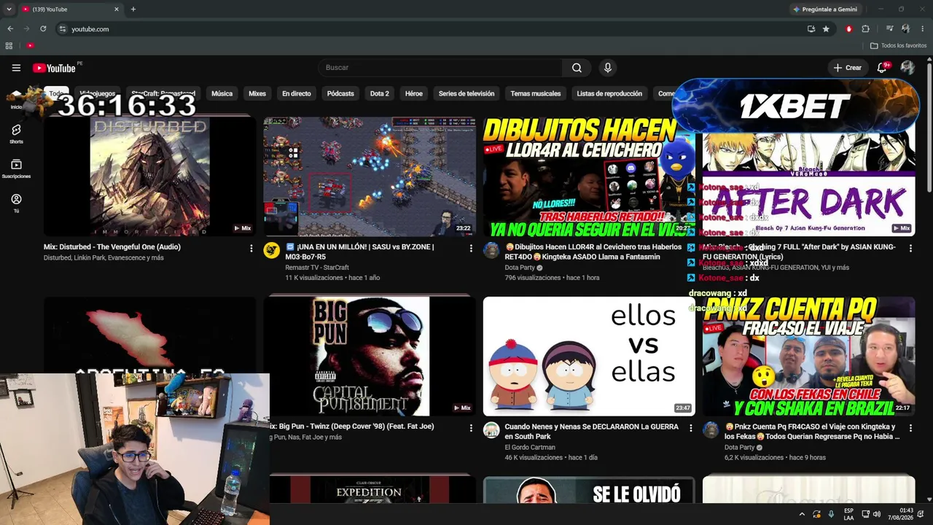933x525 pixels.
Task: Open options for Pnkz Cuenta video
Action: click(910, 428)
